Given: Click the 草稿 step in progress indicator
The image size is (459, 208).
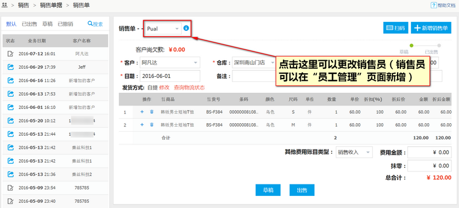Looking at the screenshot, I should coord(411,46).
